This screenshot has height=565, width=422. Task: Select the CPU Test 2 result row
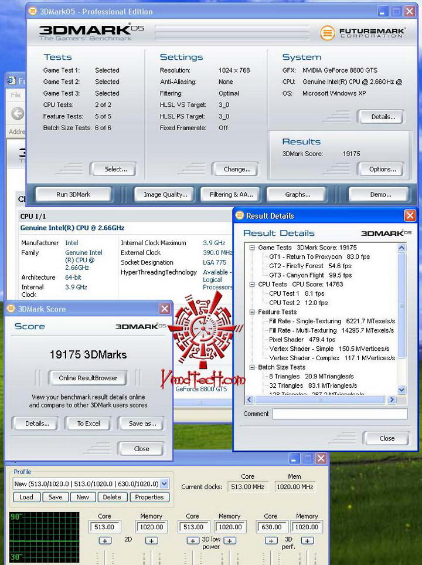pyautogui.click(x=298, y=303)
